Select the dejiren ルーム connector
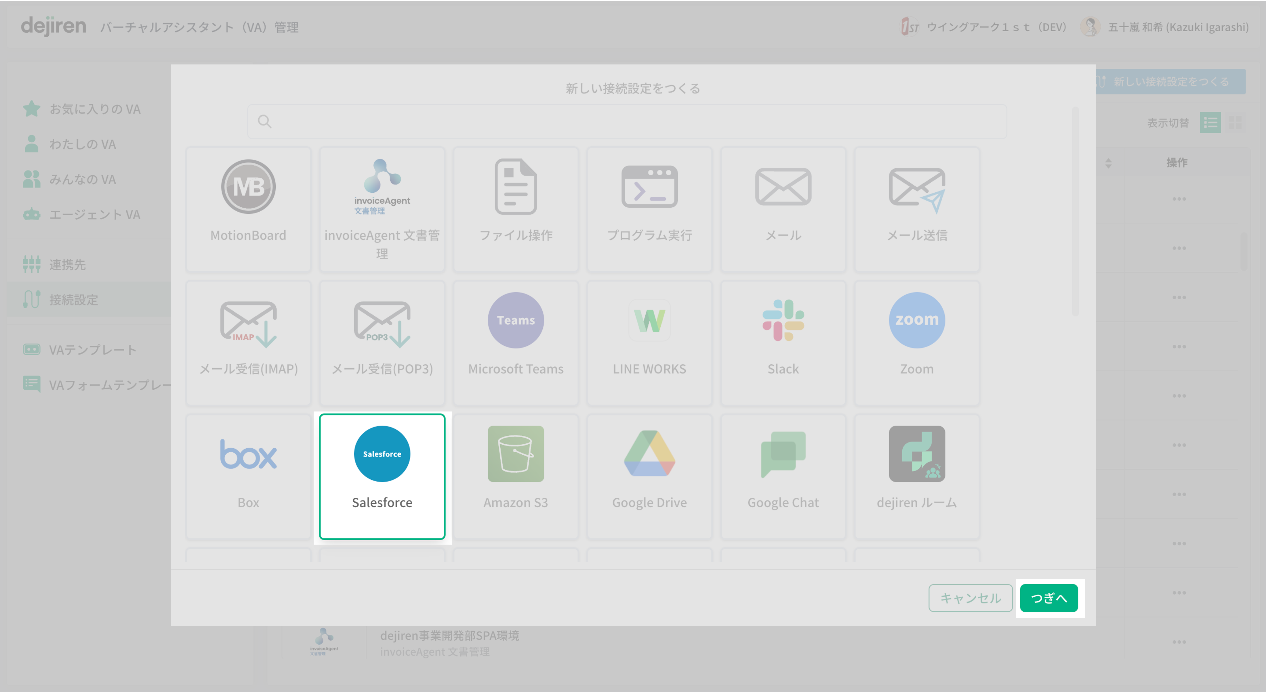The width and height of the screenshot is (1266, 693). pos(917,476)
